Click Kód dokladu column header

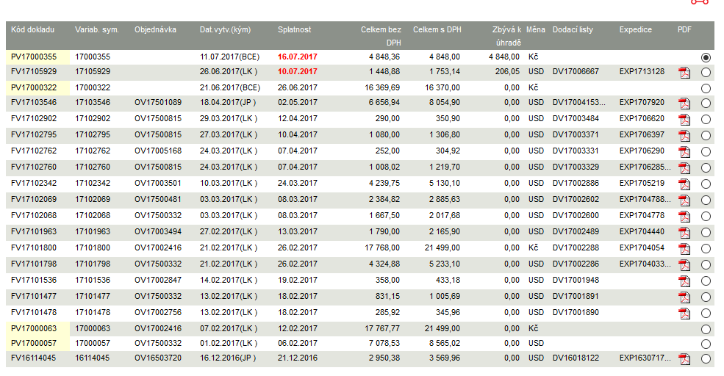tap(32, 29)
